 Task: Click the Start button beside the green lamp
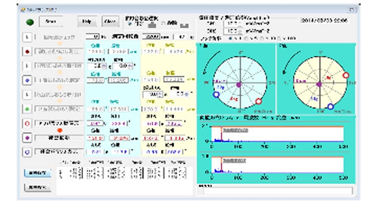click(51, 22)
